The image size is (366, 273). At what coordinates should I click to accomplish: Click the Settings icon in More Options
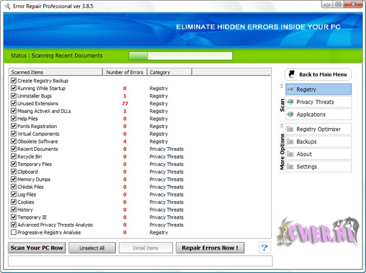tap(290, 167)
